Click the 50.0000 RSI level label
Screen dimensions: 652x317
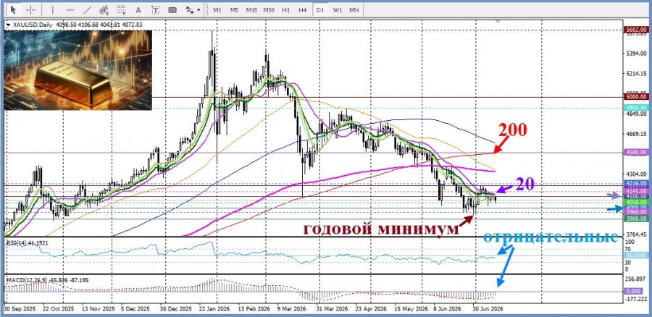[636, 256]
